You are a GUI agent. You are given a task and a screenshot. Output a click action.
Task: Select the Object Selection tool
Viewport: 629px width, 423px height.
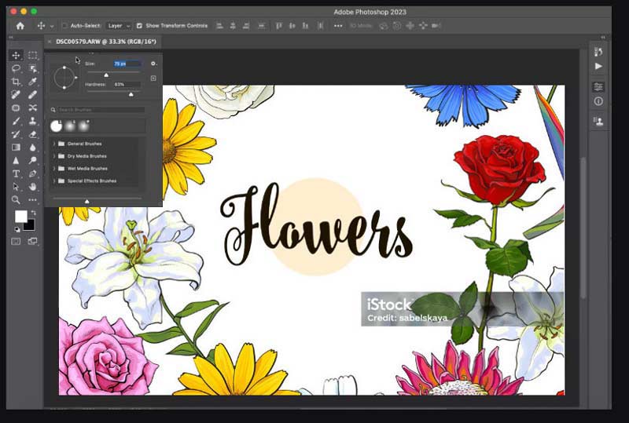[x=32, y=68]
